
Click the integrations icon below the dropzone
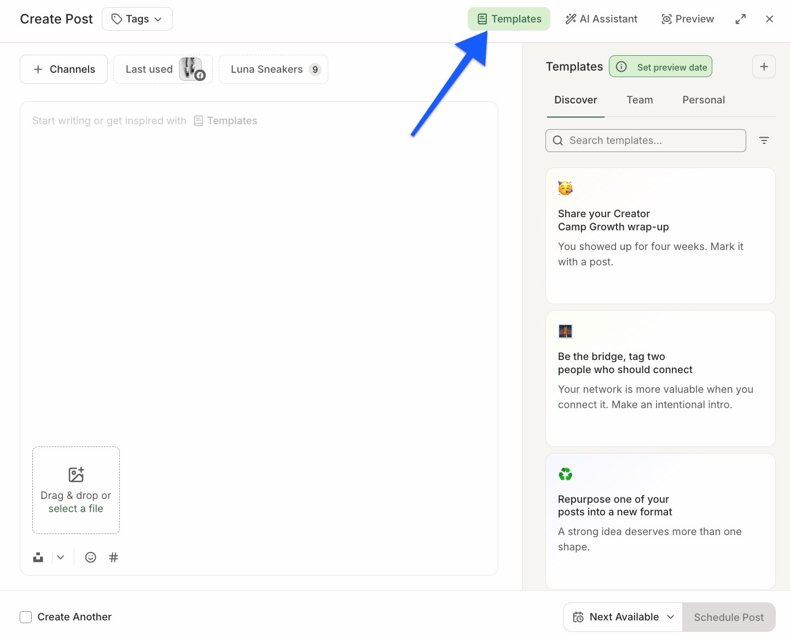click(x=38, y=557)
